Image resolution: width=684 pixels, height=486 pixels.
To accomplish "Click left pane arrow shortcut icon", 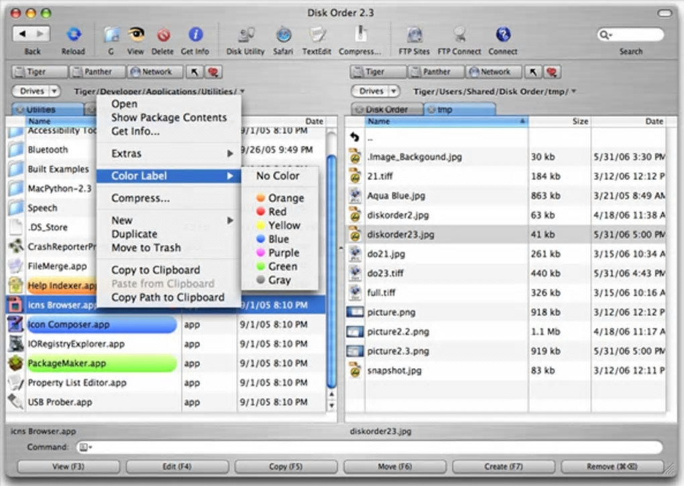I will pos(194,72).
